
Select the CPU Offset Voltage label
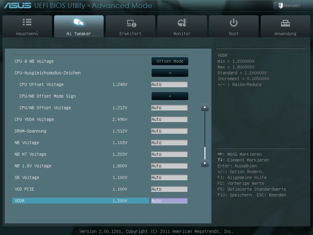[42, 84]
